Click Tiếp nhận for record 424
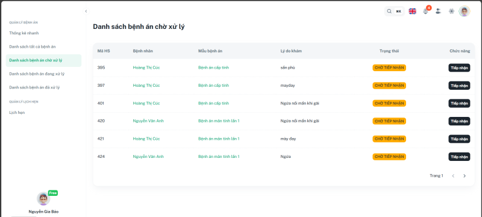 click(x=459, y=157)
